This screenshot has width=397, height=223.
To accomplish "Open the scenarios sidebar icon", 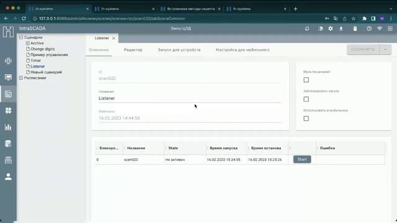I will click(8, 94).
